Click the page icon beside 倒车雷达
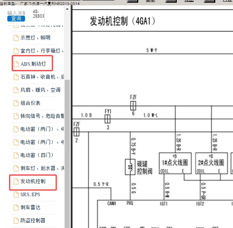 [16, 208]
